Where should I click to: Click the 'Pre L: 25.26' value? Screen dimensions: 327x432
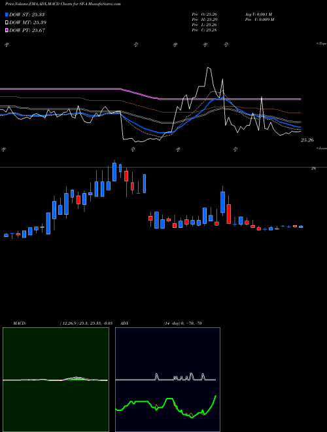pyautogui.click(x=205, y=25)
